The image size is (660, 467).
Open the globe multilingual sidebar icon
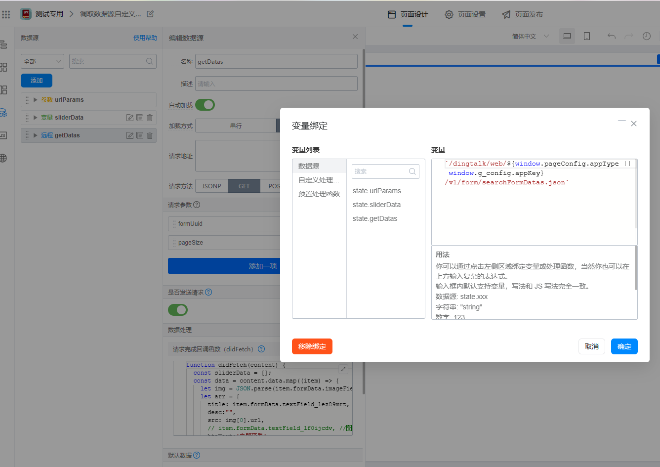(x=3, y=158)
